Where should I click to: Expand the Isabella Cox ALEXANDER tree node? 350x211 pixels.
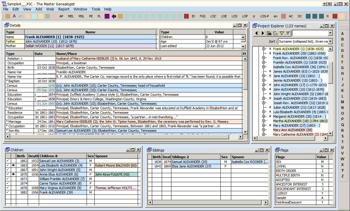264,67
